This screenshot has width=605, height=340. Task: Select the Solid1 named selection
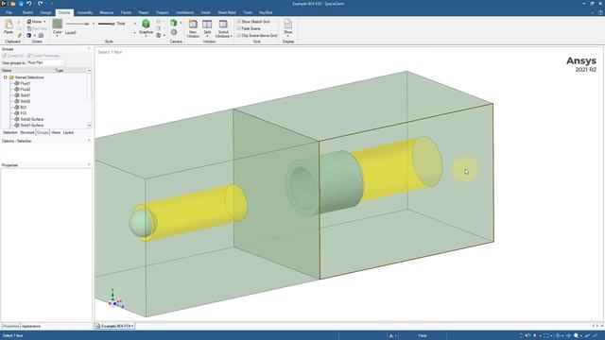point(26,95)
